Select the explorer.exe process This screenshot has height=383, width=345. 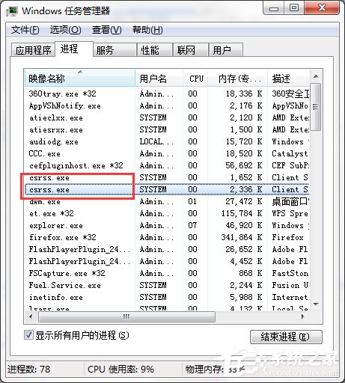[x=167, y=225]
